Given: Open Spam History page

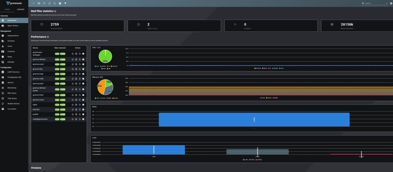Looking at the screenshot, I should 13,25.
